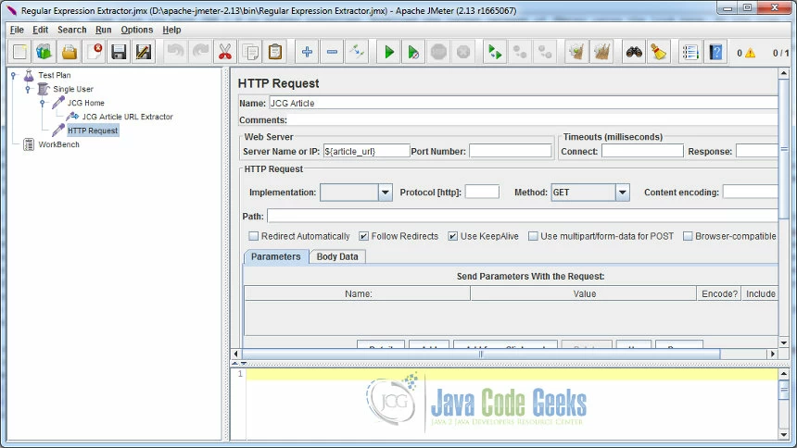
Task: Click the Remote start all icon
Action: click(495, 52)
